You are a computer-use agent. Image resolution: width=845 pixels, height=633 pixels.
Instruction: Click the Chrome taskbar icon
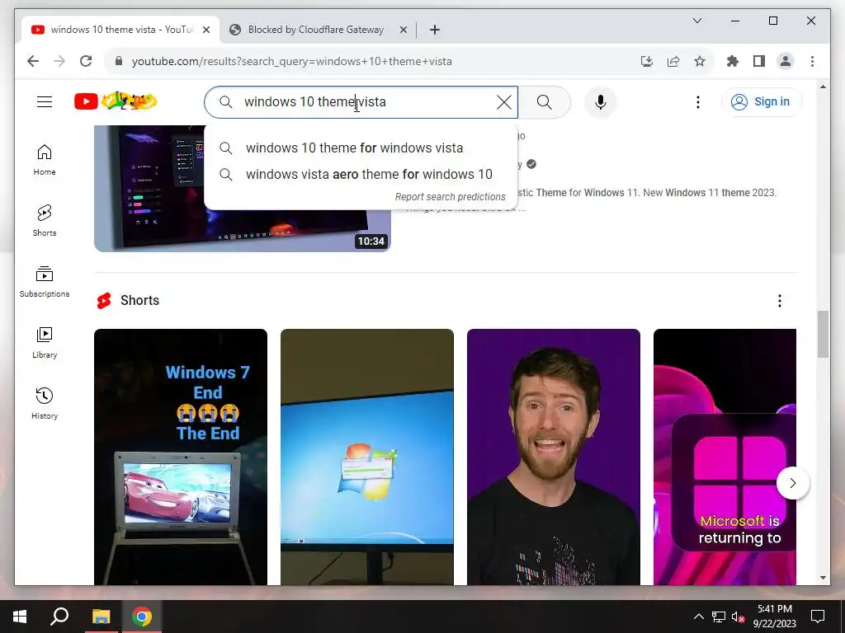coord(142,617)
